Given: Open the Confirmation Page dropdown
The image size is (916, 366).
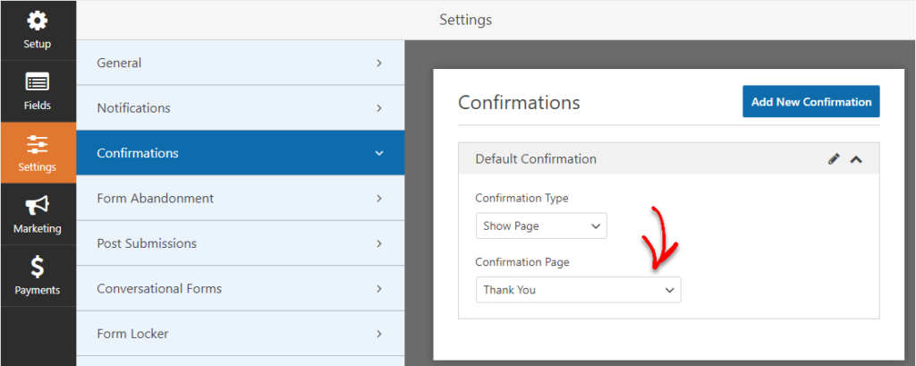Looking at the screenshot, I should point(578,290).
